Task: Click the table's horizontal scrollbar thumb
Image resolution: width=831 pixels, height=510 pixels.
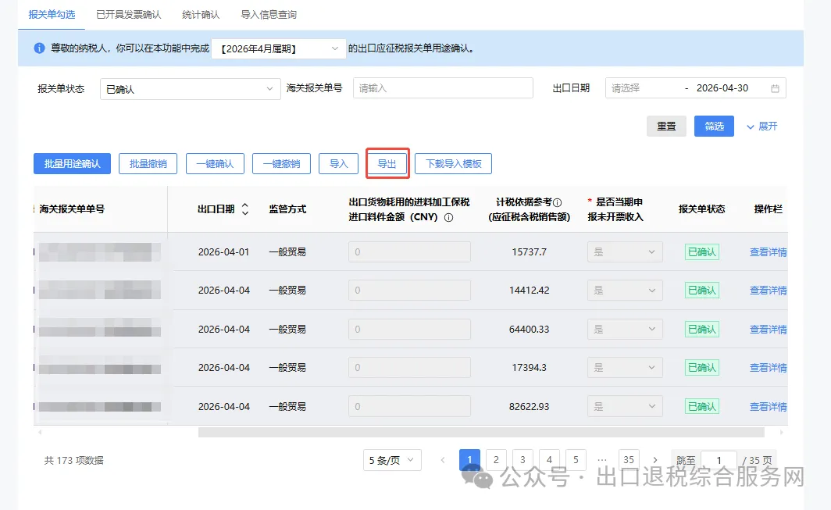Action: click(481, 433)
